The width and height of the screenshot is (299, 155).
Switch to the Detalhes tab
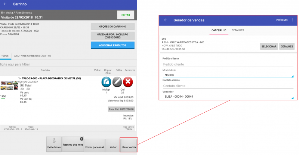coord(238,30)
